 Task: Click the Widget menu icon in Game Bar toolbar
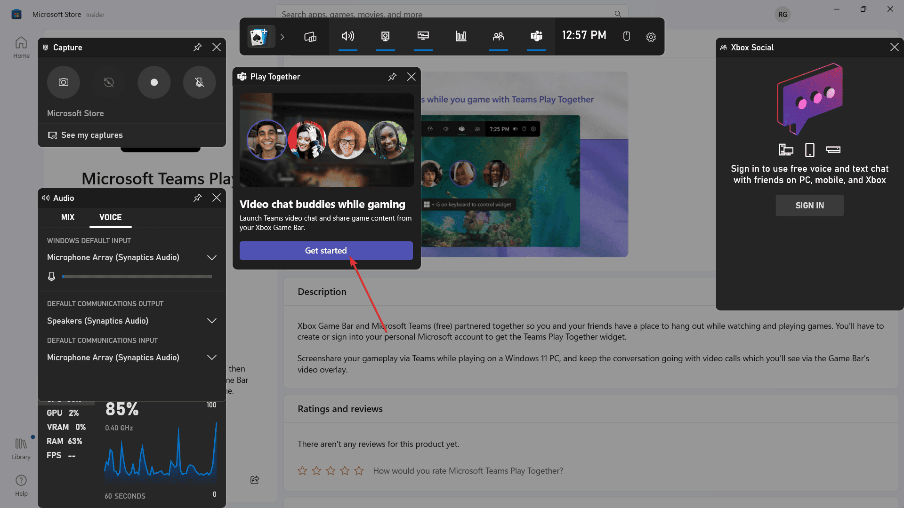point(310,36)
